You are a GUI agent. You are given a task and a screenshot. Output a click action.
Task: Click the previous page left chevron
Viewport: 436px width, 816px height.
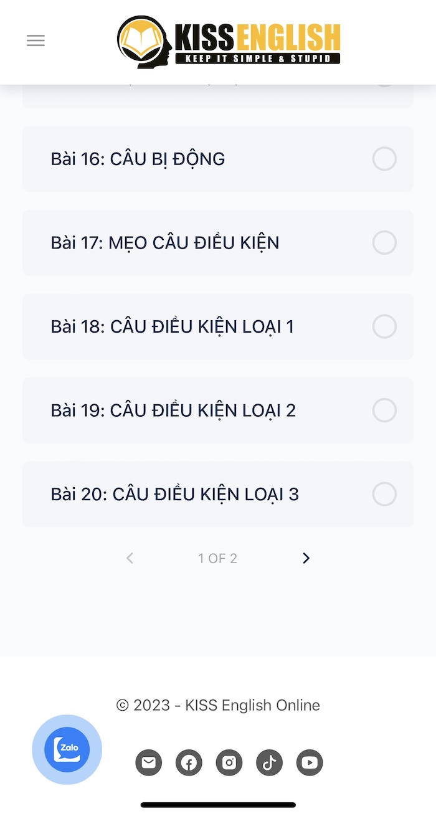tap(130, 558)
